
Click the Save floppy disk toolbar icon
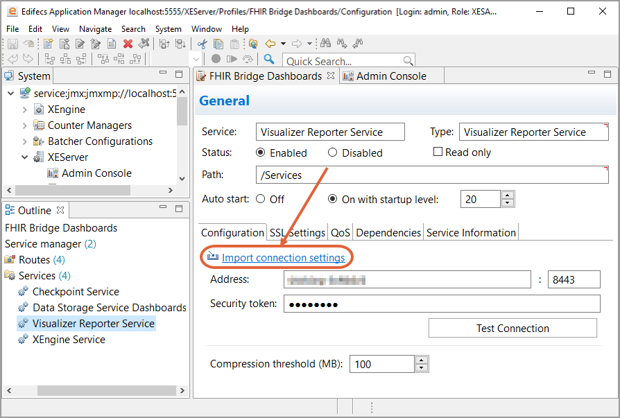pos(12,44)
